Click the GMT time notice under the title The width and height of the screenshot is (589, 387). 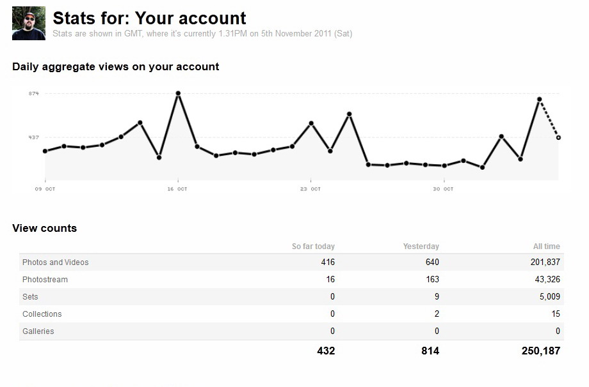(202, 34)
